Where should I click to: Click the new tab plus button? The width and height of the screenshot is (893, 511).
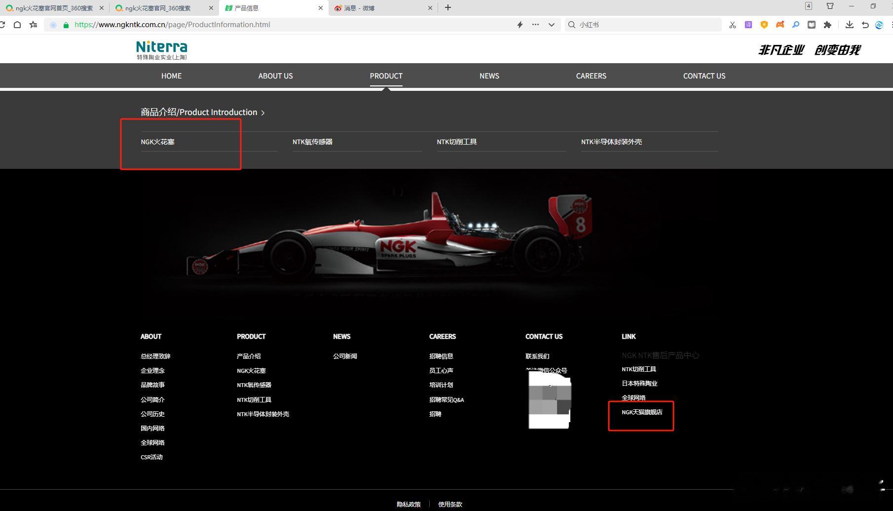(448, 7)
